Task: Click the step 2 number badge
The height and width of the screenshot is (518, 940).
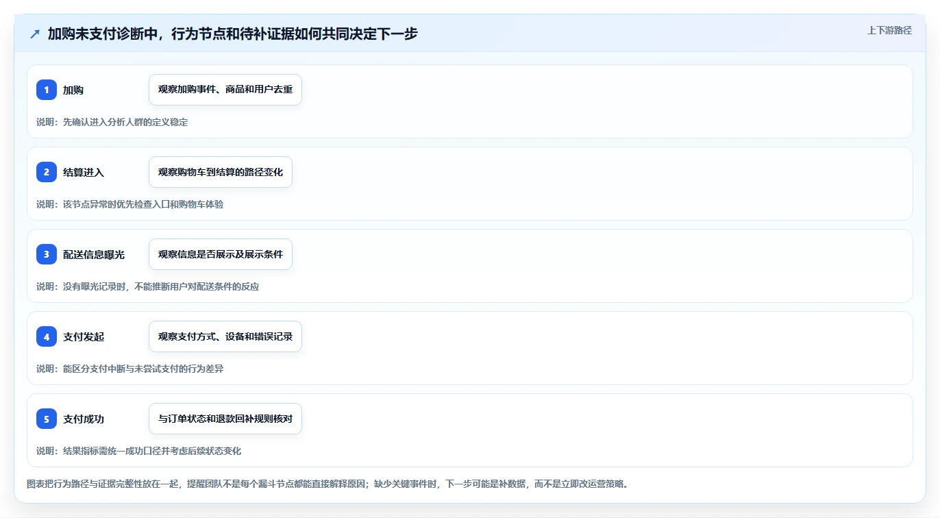Action: 47,172
